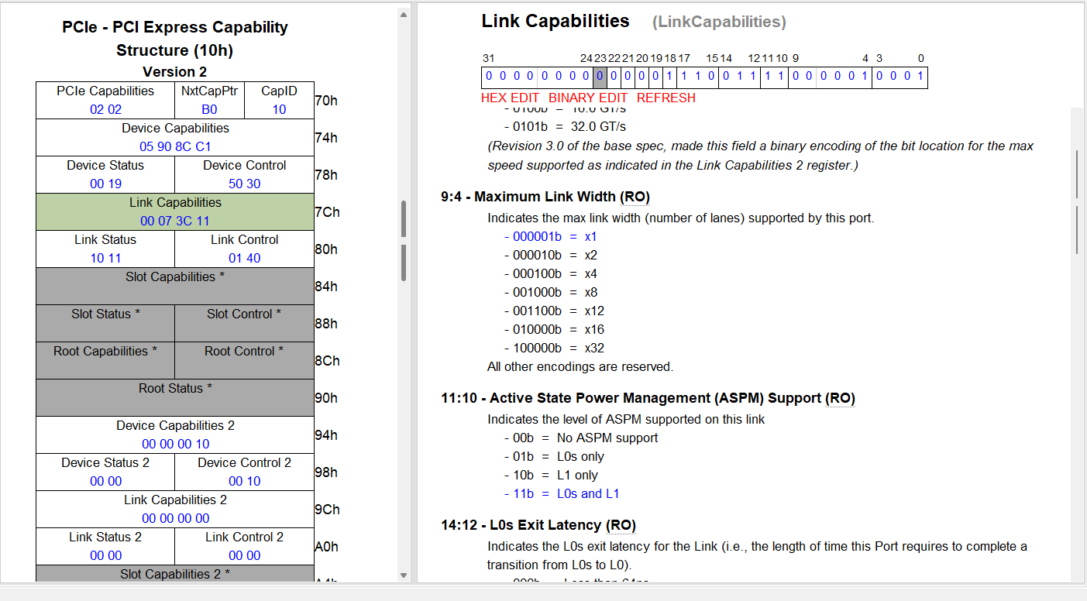Open the Link Capabilities 2 register
Image resolution: width=1087 pixels, height=601 pixels.
[x=175, y=510]
